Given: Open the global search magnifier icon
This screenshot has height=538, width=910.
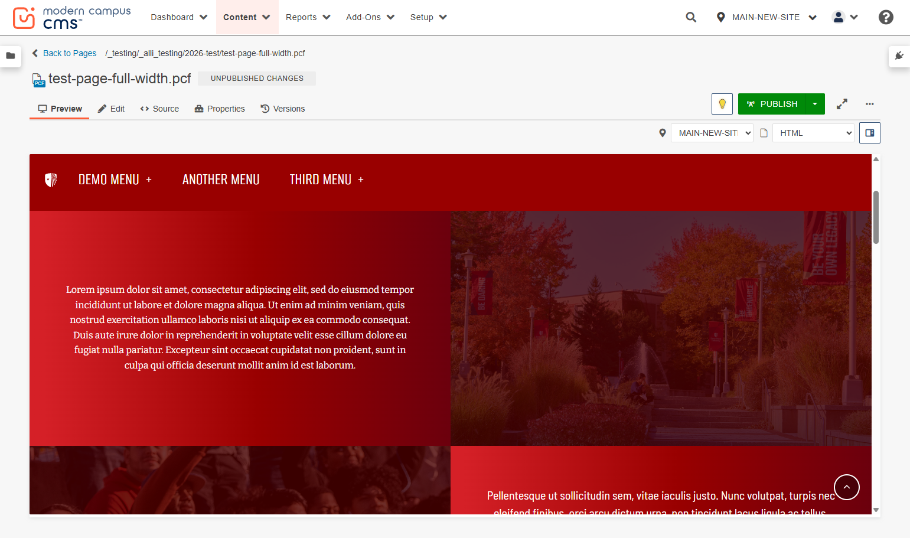Looking at the screenshot, I should coord(691,17).
